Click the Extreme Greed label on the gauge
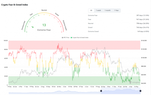The image size is (151, 95). [x=65, y=25]
